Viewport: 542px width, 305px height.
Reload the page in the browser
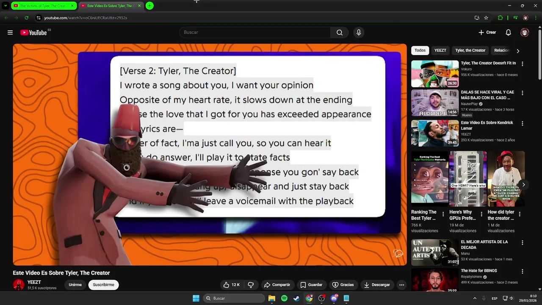27,18
